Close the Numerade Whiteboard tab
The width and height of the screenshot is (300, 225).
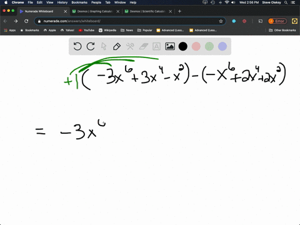pyautogui.click(x=66, y=11)
